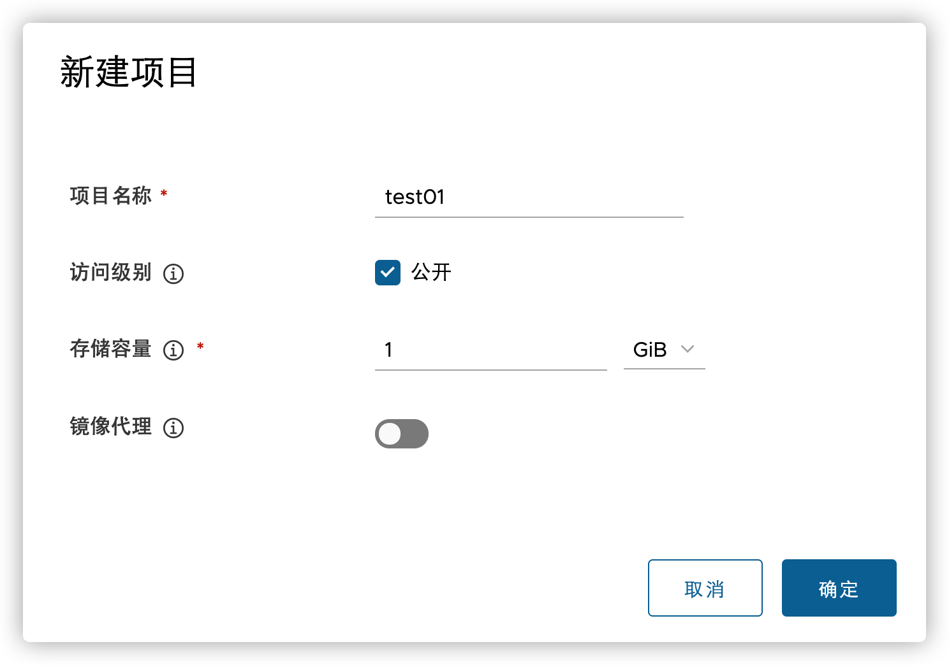Uncheck the 公开 checkbox
949x665 pixels.
(388, 273)
